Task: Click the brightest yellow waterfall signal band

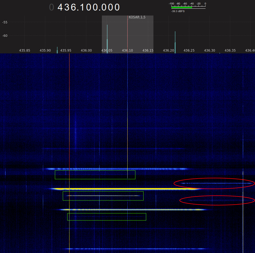Action: (124, 189)
